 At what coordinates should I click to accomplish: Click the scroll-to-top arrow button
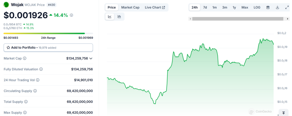click(x=283, y=113)
